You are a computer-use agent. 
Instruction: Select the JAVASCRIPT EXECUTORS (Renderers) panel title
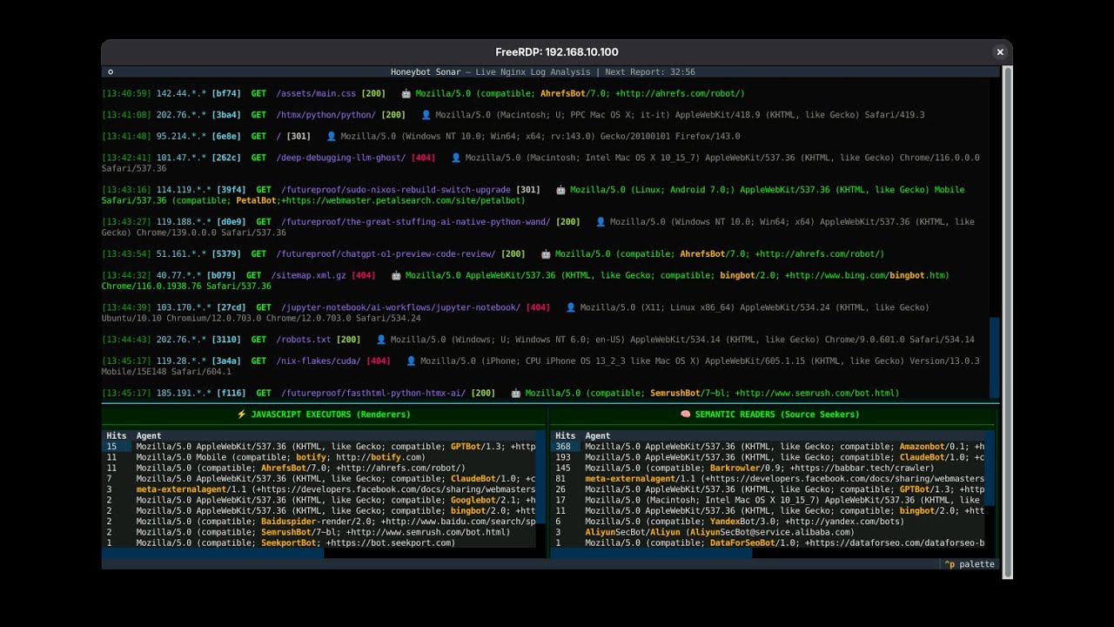tap(331, 415)
